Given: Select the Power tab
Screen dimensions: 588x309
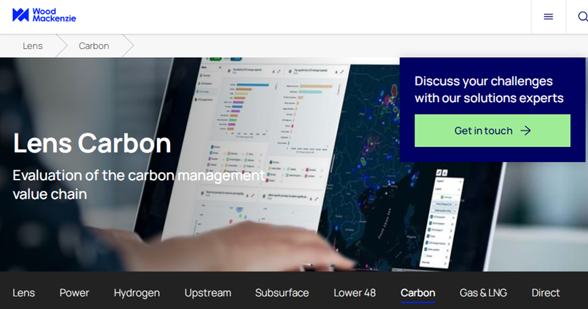Looking at the screenshot, I should 74,293.
